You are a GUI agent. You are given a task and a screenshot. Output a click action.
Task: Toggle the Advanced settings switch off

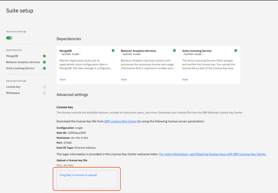coord(9,38)
